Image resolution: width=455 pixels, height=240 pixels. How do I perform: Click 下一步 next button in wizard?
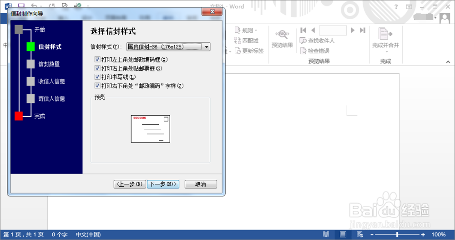(x=163, y=184)
